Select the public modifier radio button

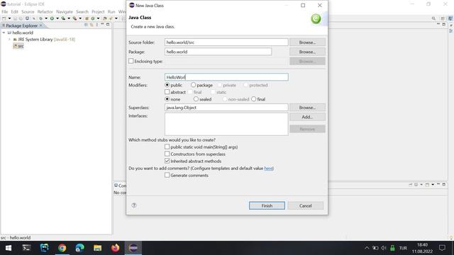pos(167,85)
